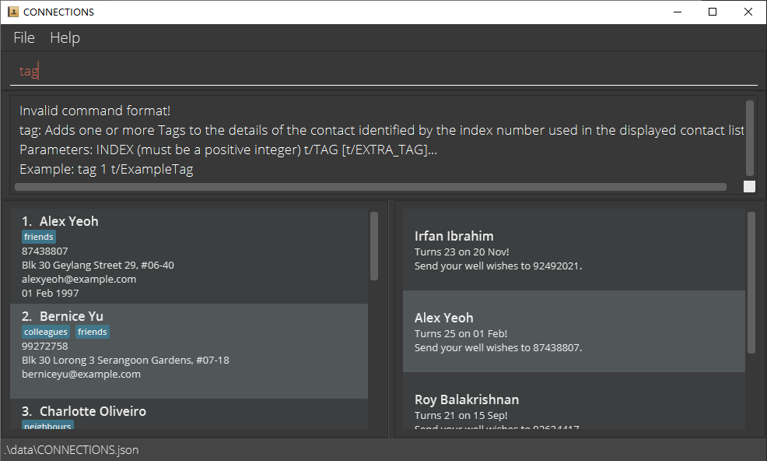Click the 'neighbours' tag under Charlotte Oliveiro
The width and height of the screenshot is (767, 461).
[x=48, y=425]
